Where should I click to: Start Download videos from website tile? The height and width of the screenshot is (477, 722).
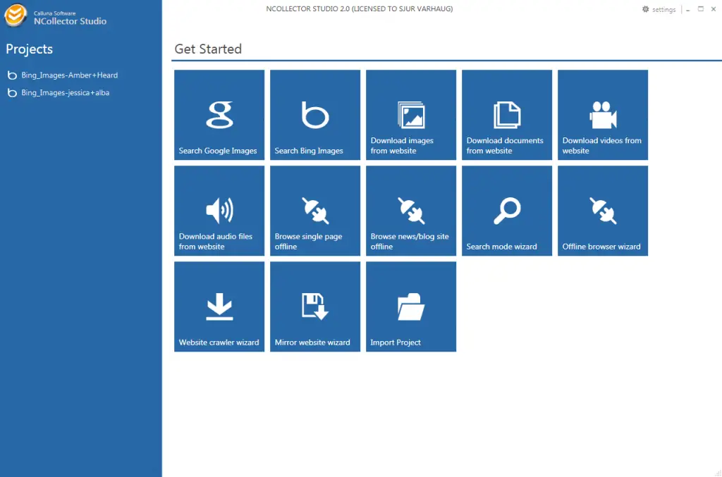tap(602, 115)
